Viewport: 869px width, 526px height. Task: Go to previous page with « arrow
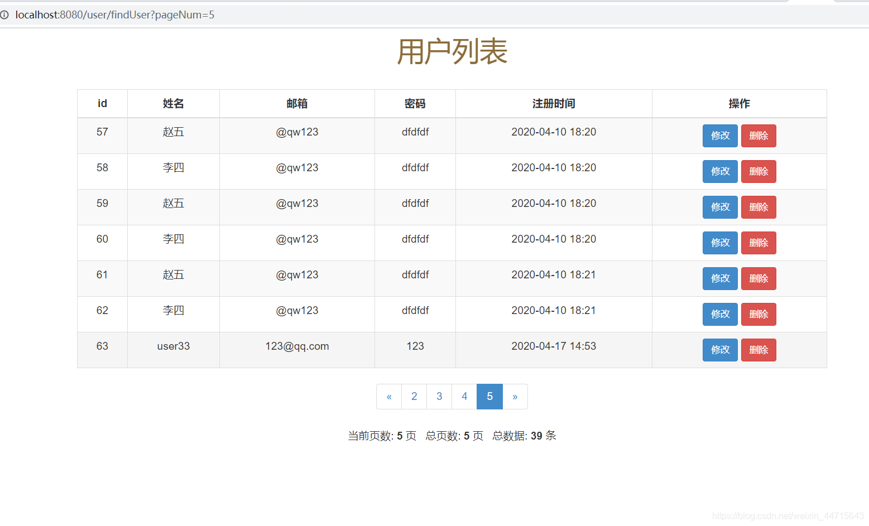pos(389,397)
